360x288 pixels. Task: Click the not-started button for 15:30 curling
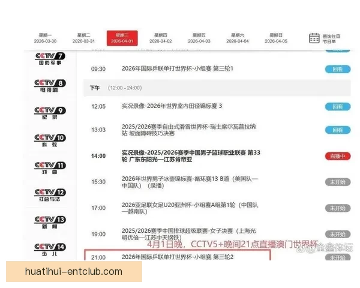(338, 182)
